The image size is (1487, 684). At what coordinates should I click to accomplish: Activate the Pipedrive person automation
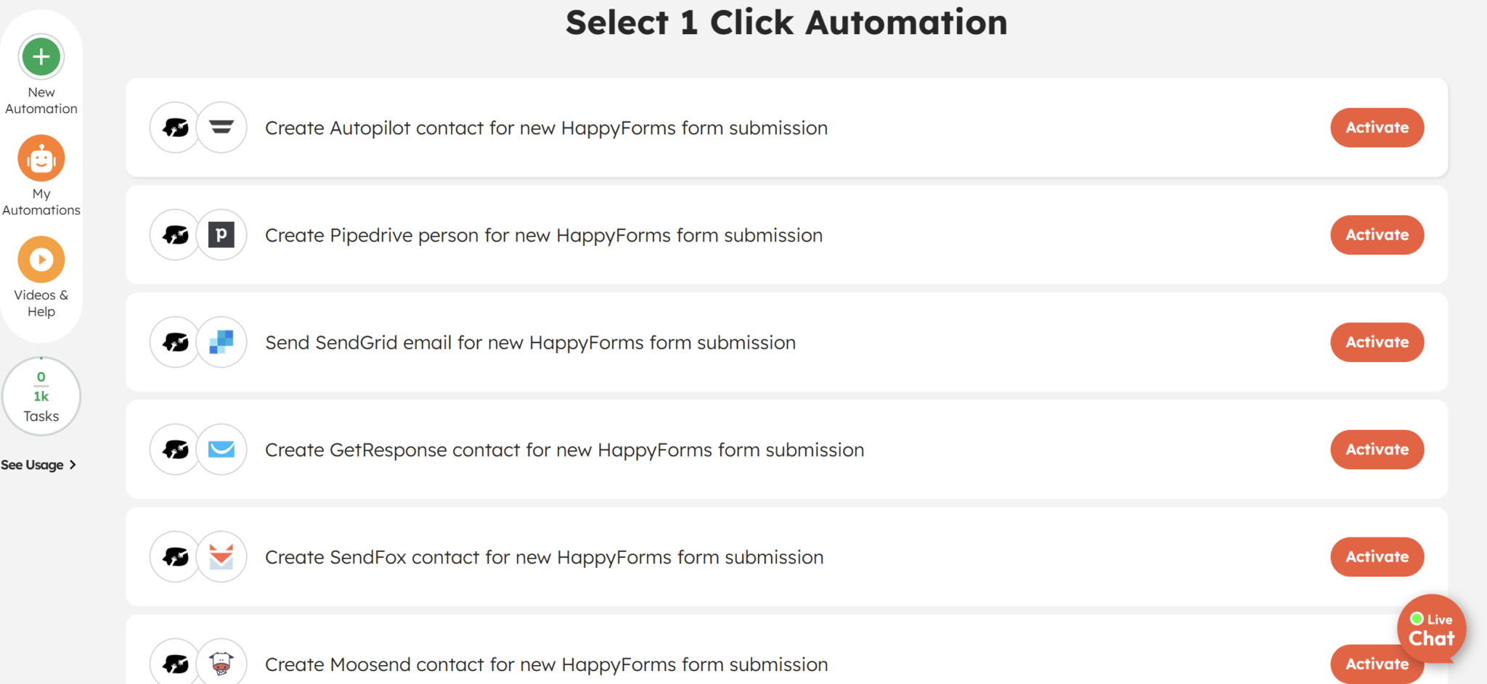coord(1377,234)
